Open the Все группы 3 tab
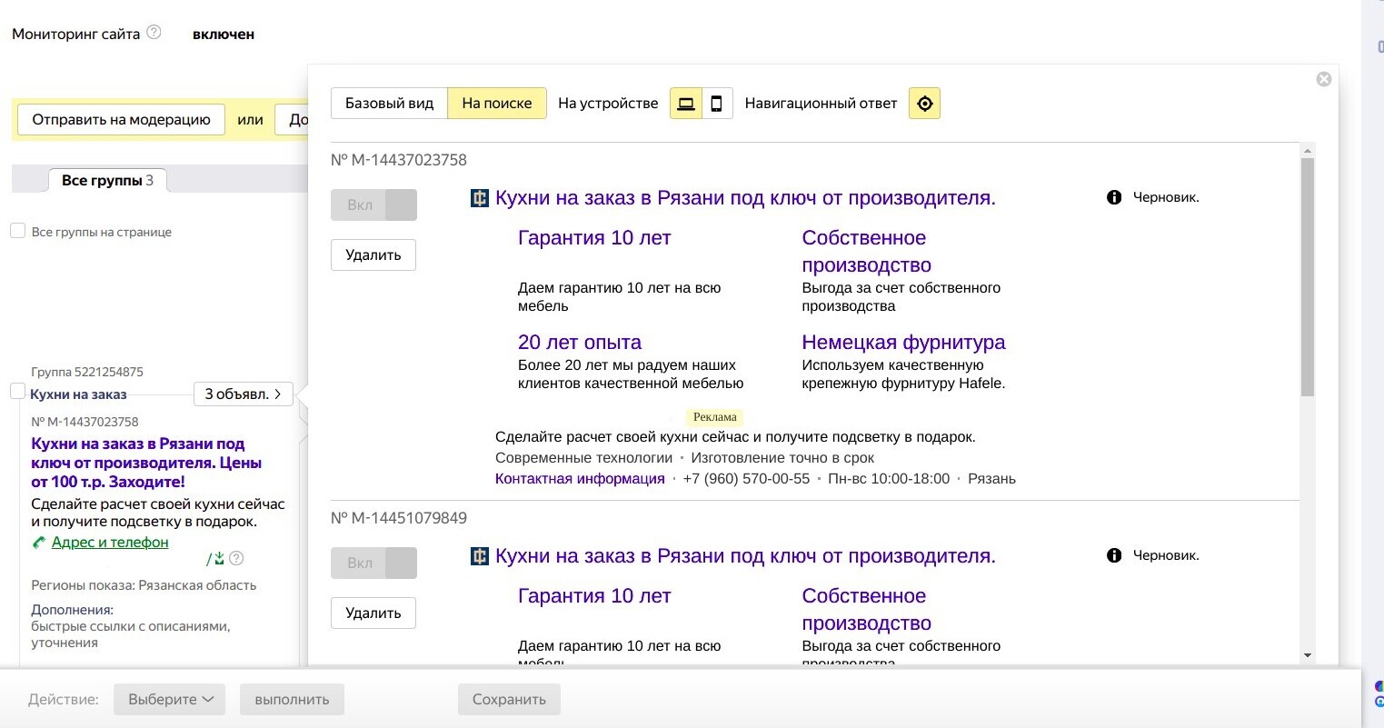The height and width of the screenshot is (728, 1384). coord(107,180)
